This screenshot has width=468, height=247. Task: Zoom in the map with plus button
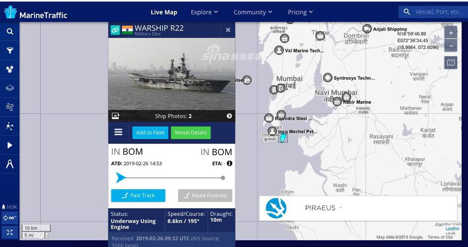point(451,33)
